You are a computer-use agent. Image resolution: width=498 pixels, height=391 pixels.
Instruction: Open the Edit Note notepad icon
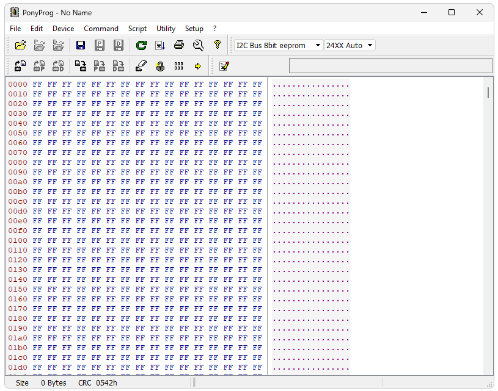point(224,66)
